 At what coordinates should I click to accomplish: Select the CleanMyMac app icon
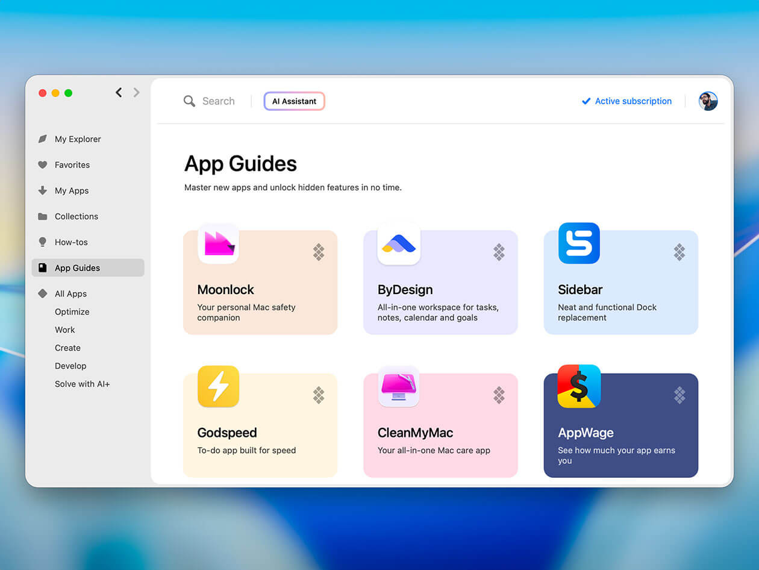coord(398,386)
